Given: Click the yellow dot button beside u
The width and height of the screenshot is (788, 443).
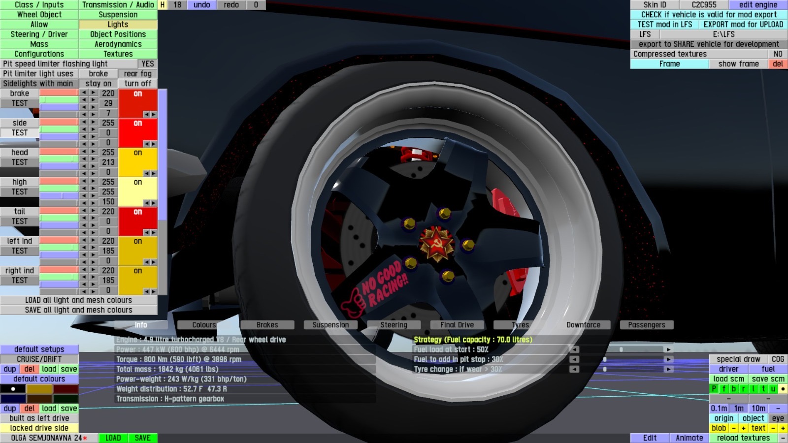Looking at the screenshot, I should click(783, 388).
